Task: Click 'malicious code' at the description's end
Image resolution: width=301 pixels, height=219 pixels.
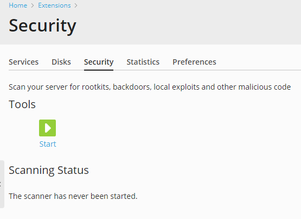Action: [x=265, y=87]
